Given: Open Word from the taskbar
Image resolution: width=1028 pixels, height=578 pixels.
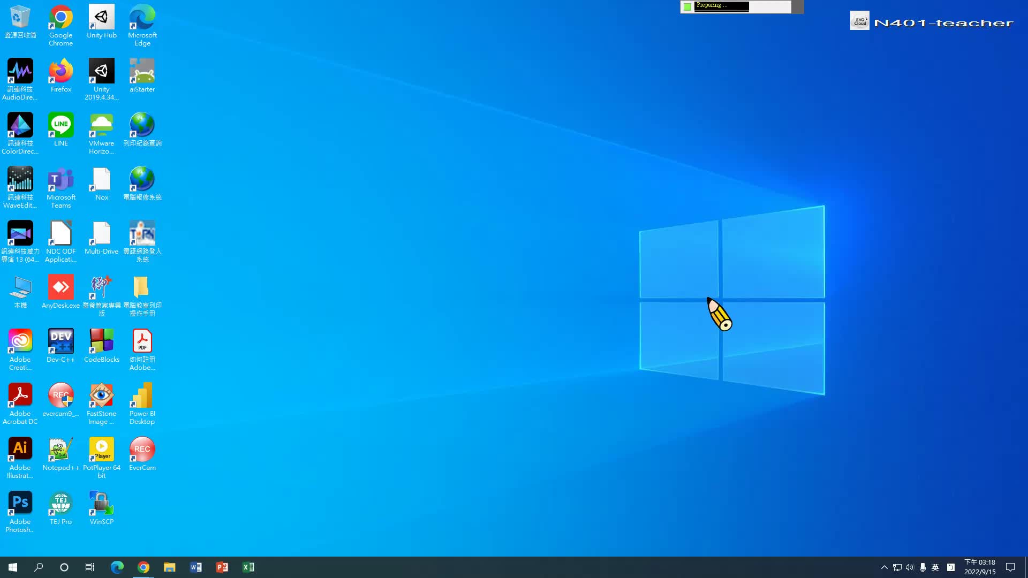Looking at the screenshot, I should point(195,567).
